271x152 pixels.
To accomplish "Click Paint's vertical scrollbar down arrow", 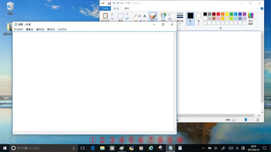I will pyautogui.click(x=262, y=112).
